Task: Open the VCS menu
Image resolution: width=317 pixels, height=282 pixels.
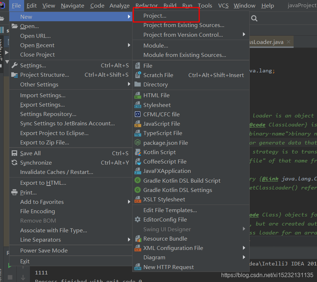Action: click(x=223, y=6)
